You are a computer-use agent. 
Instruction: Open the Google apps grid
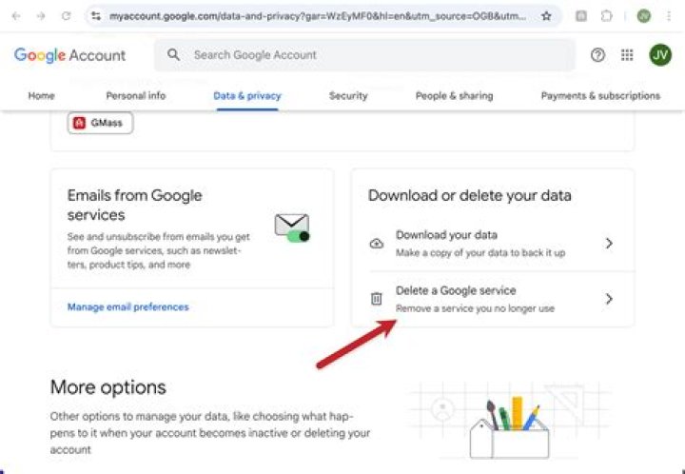coord(627,55)
